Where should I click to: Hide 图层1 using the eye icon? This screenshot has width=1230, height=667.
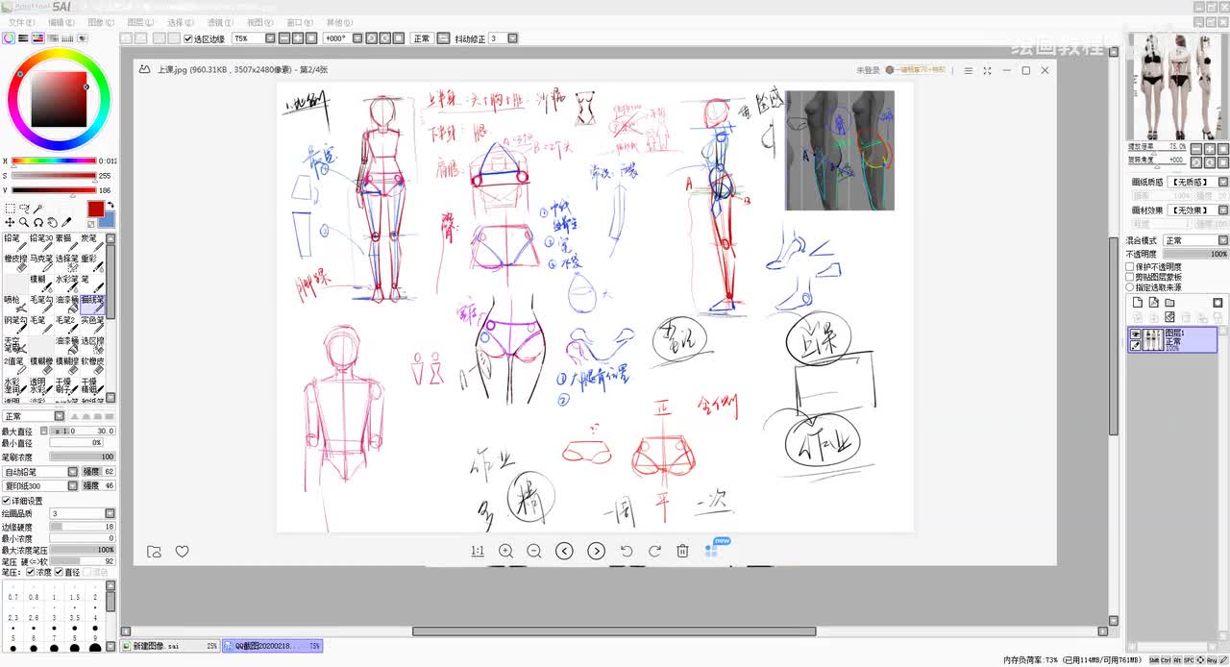pos(1136,333)
